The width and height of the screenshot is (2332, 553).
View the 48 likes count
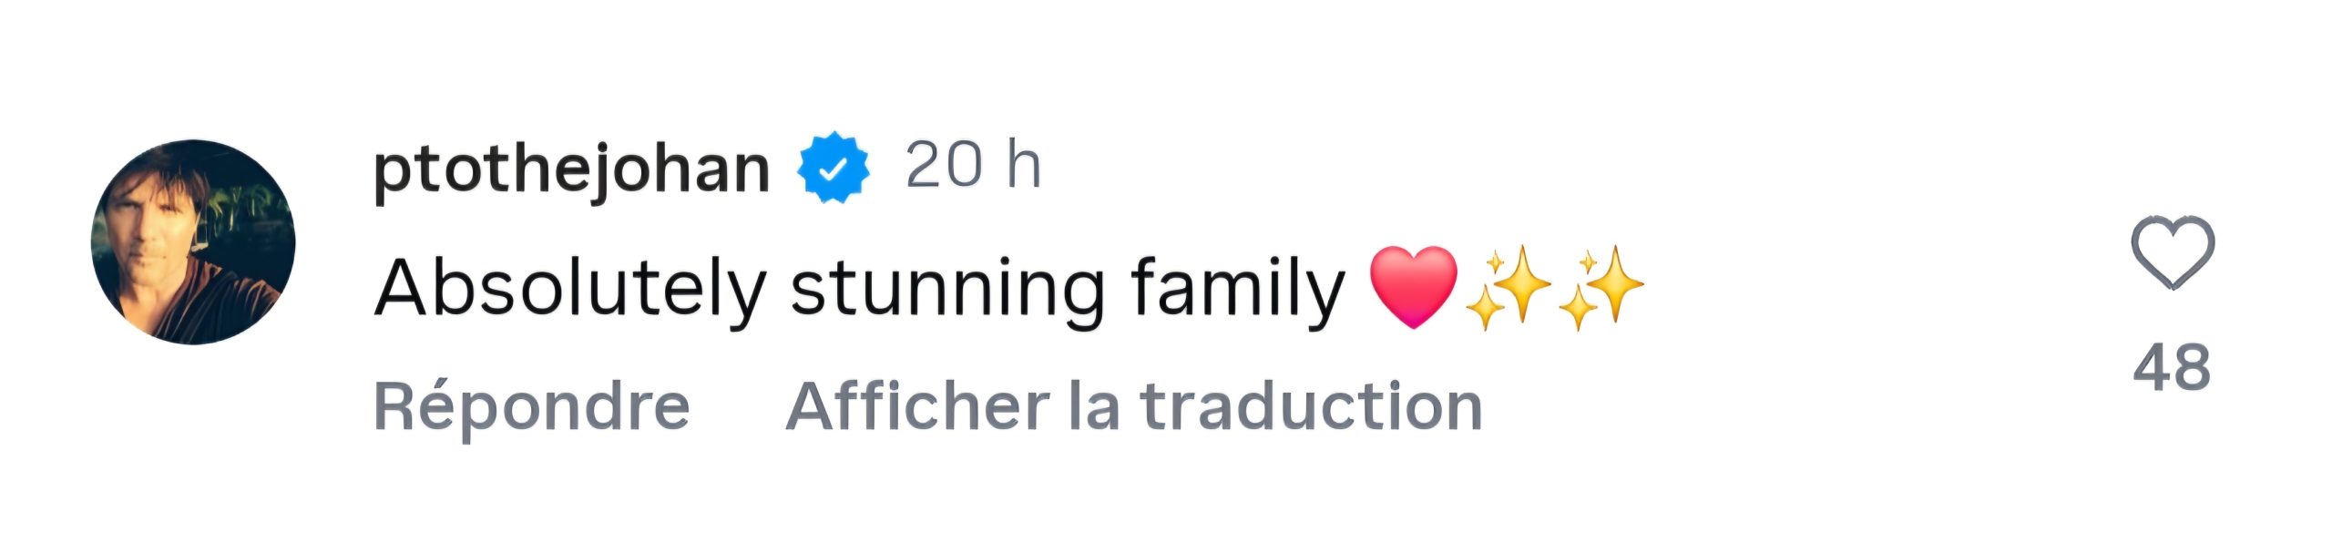[x=2172, y=367]
